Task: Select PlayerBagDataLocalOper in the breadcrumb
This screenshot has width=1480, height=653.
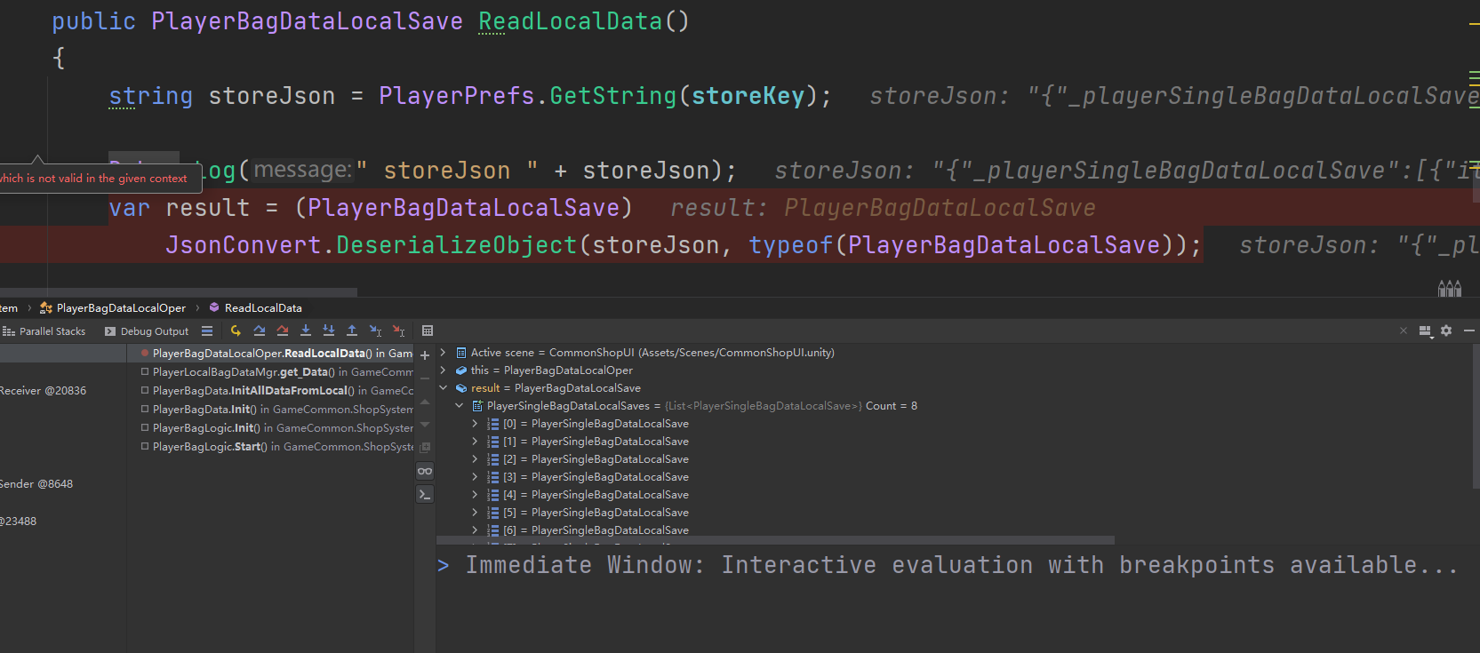Action: click(x=113, y=308)
